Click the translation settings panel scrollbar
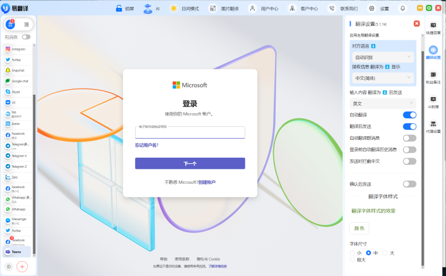This screenshot has width=446, height=276. [x=422, y=158]
